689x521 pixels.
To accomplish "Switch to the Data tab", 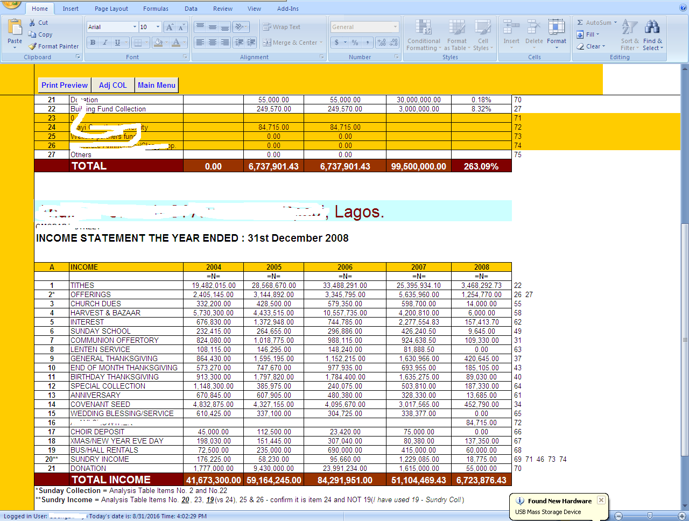I will pyautogui.click(x=191, y=9).
